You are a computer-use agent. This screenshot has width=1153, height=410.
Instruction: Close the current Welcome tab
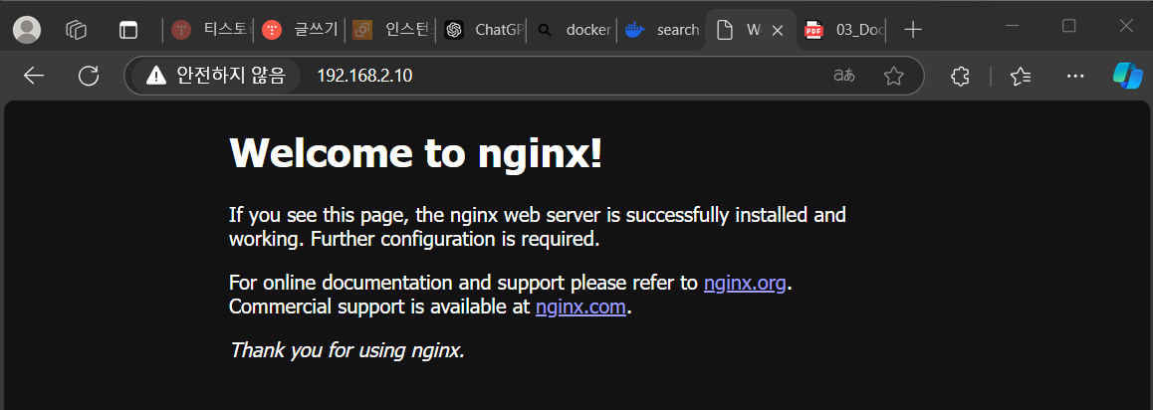click(x=778, y=30)
